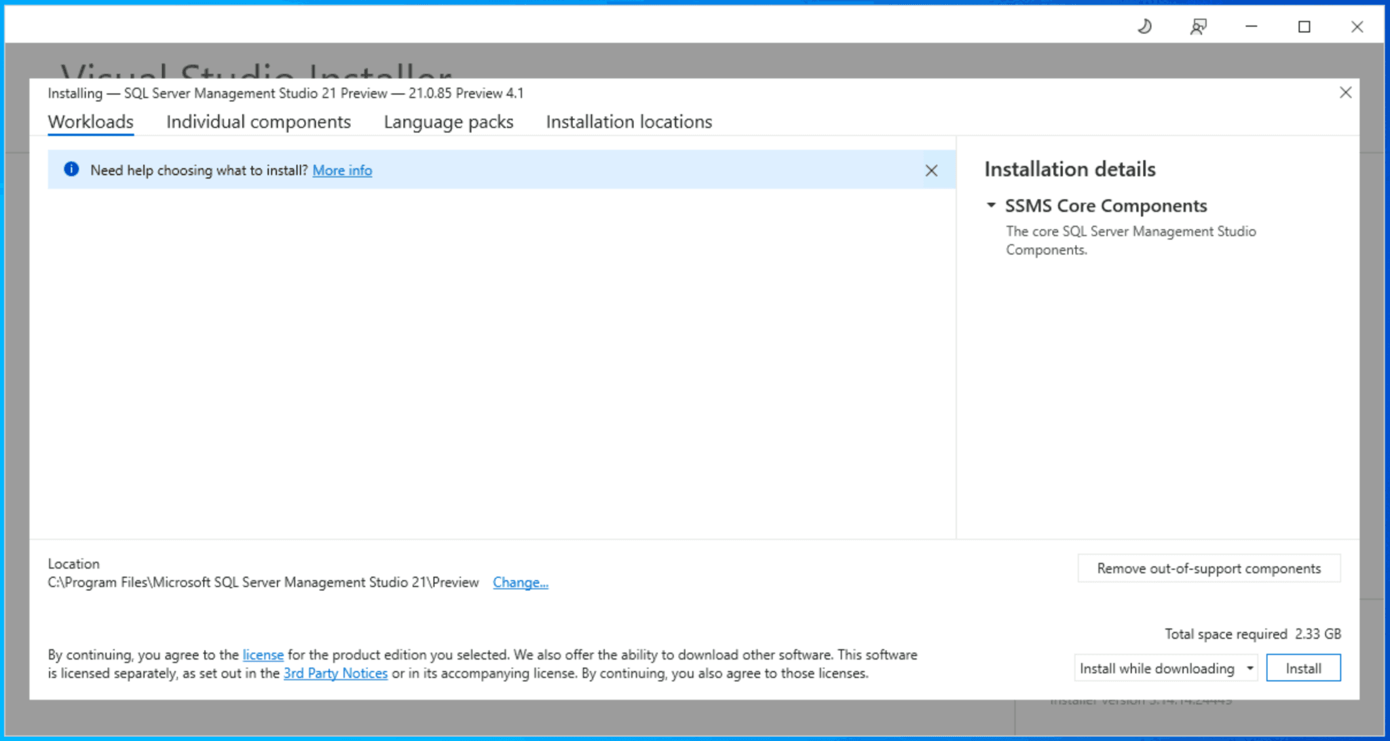Switch to the Individual components tab
Viewport: 1390px width, 741px height.
pyautogui.click(x=258, y=121)
